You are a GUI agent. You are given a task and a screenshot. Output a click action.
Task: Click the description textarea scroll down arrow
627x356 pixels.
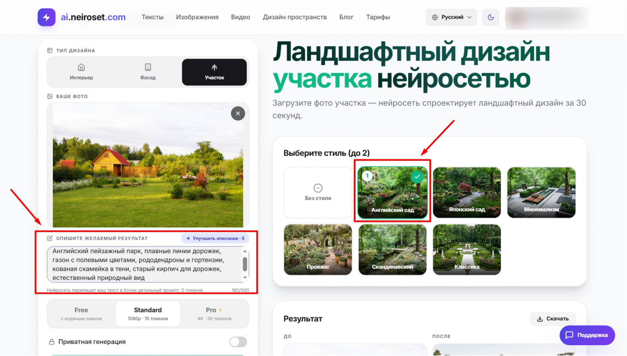click(x=245, y=277)
